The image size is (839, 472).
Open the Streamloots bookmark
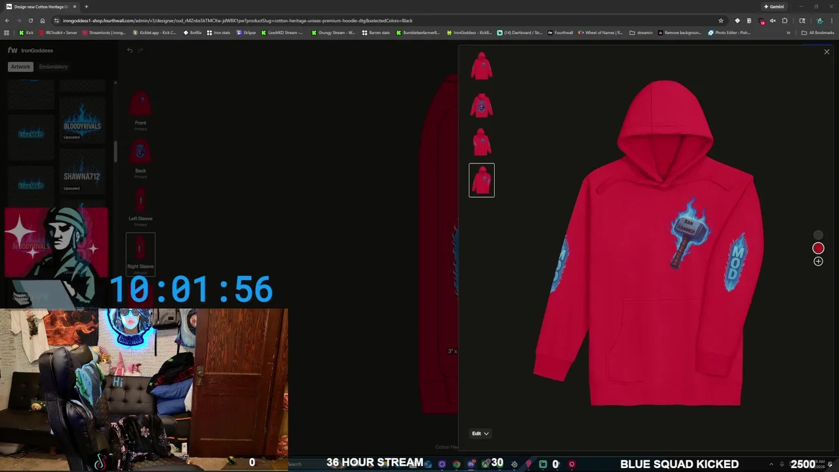(x=104, y=32)
